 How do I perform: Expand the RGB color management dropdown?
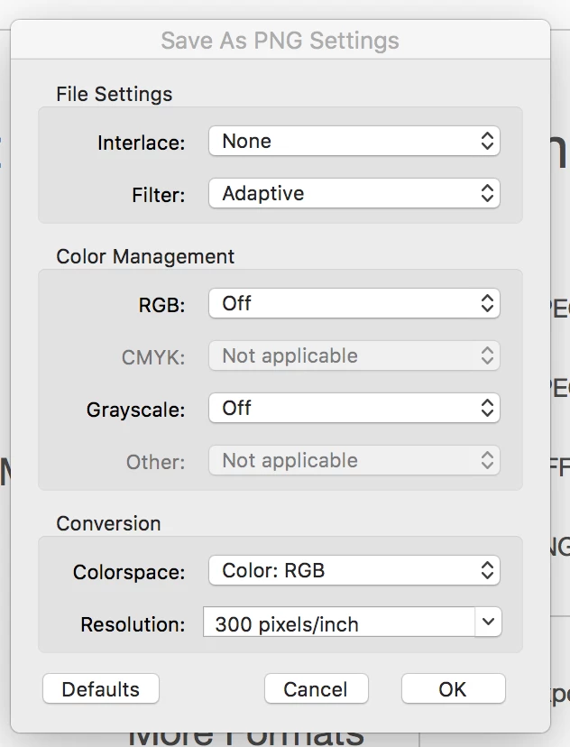[354, 304]
